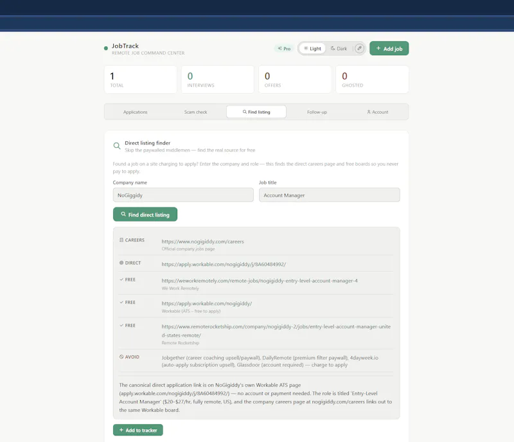Image resolution: width=514 pixels, height=442 pixels.
Task: Open the remoterocketship.com listing link
Action: (276, 331)
